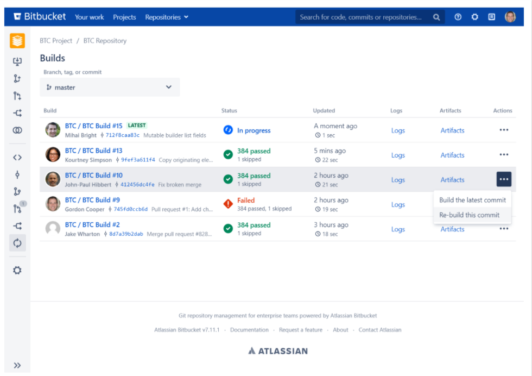This screenshot has height=376, width=532.
Task: View Logs for Build #2
Action: coord(398,229)
